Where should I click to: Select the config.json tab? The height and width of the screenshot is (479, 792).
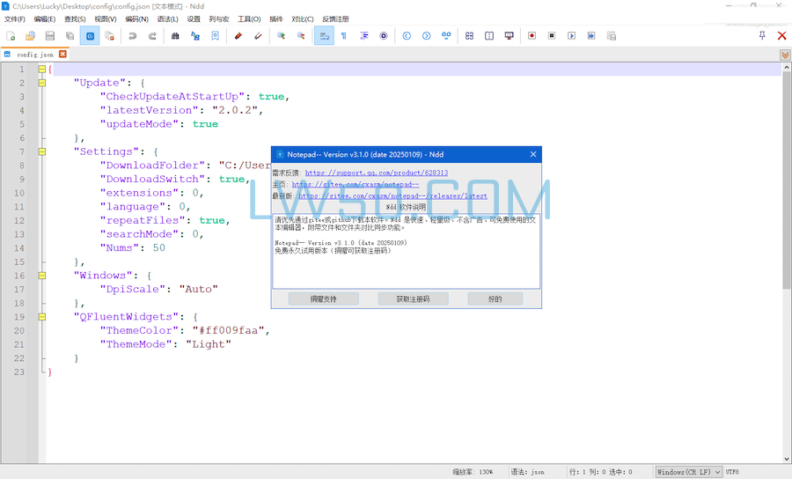click(x=35, y=55)
